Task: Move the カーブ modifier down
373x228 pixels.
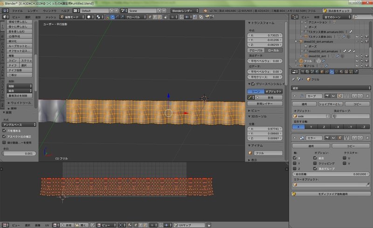Action: click(x=360, y=96)
